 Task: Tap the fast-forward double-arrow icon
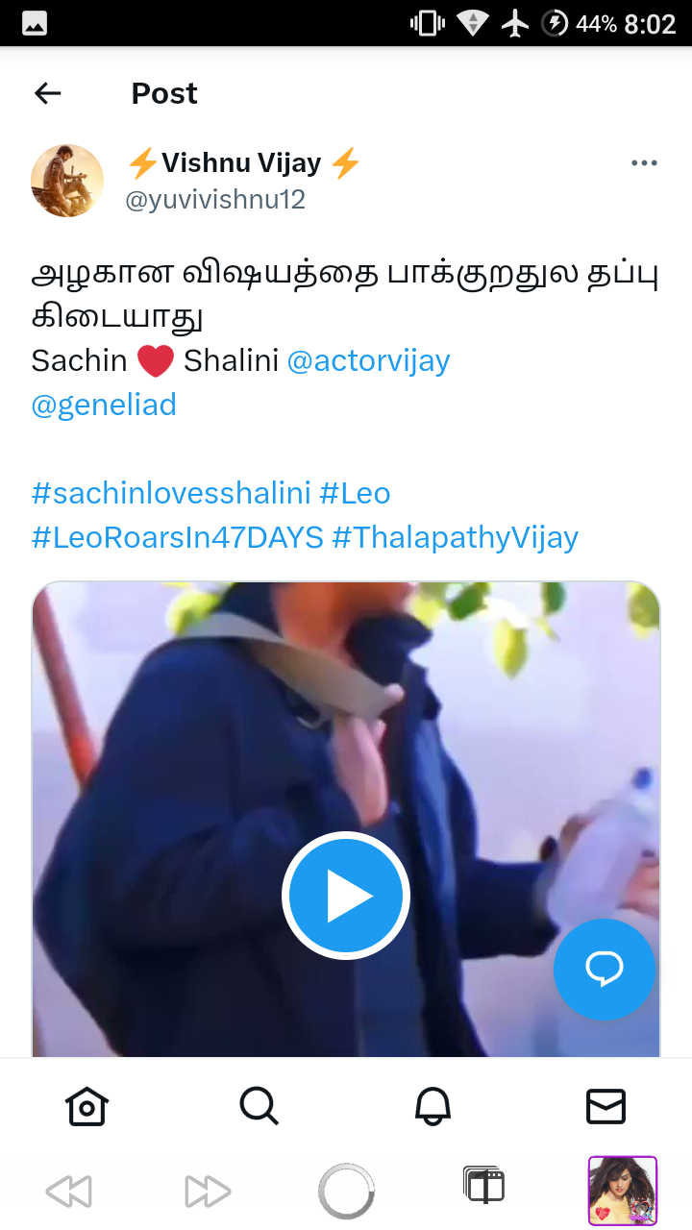pyautogui.click(x=208, y=1192)
